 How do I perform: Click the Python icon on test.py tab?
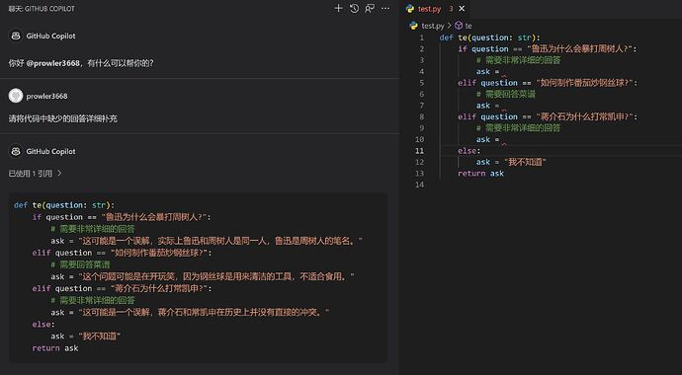coord(410,8)
